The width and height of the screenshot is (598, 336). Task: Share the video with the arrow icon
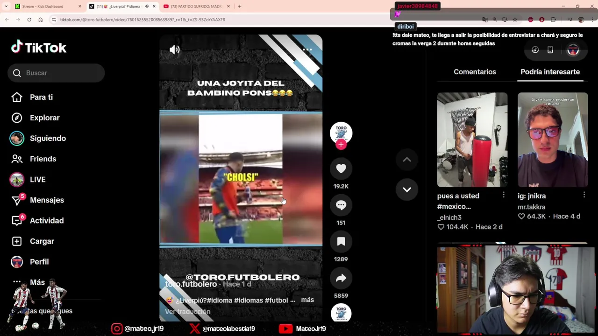(x=341, y=278)
